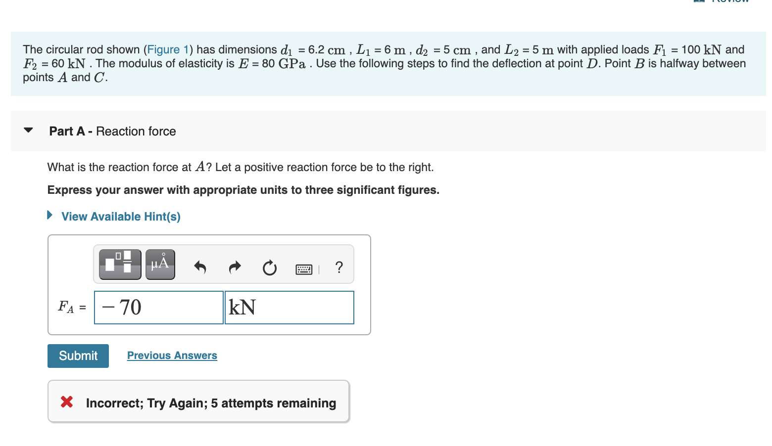Click the Incorrect; Try Again feedback box
772x446 pixels.
[198, 401]
